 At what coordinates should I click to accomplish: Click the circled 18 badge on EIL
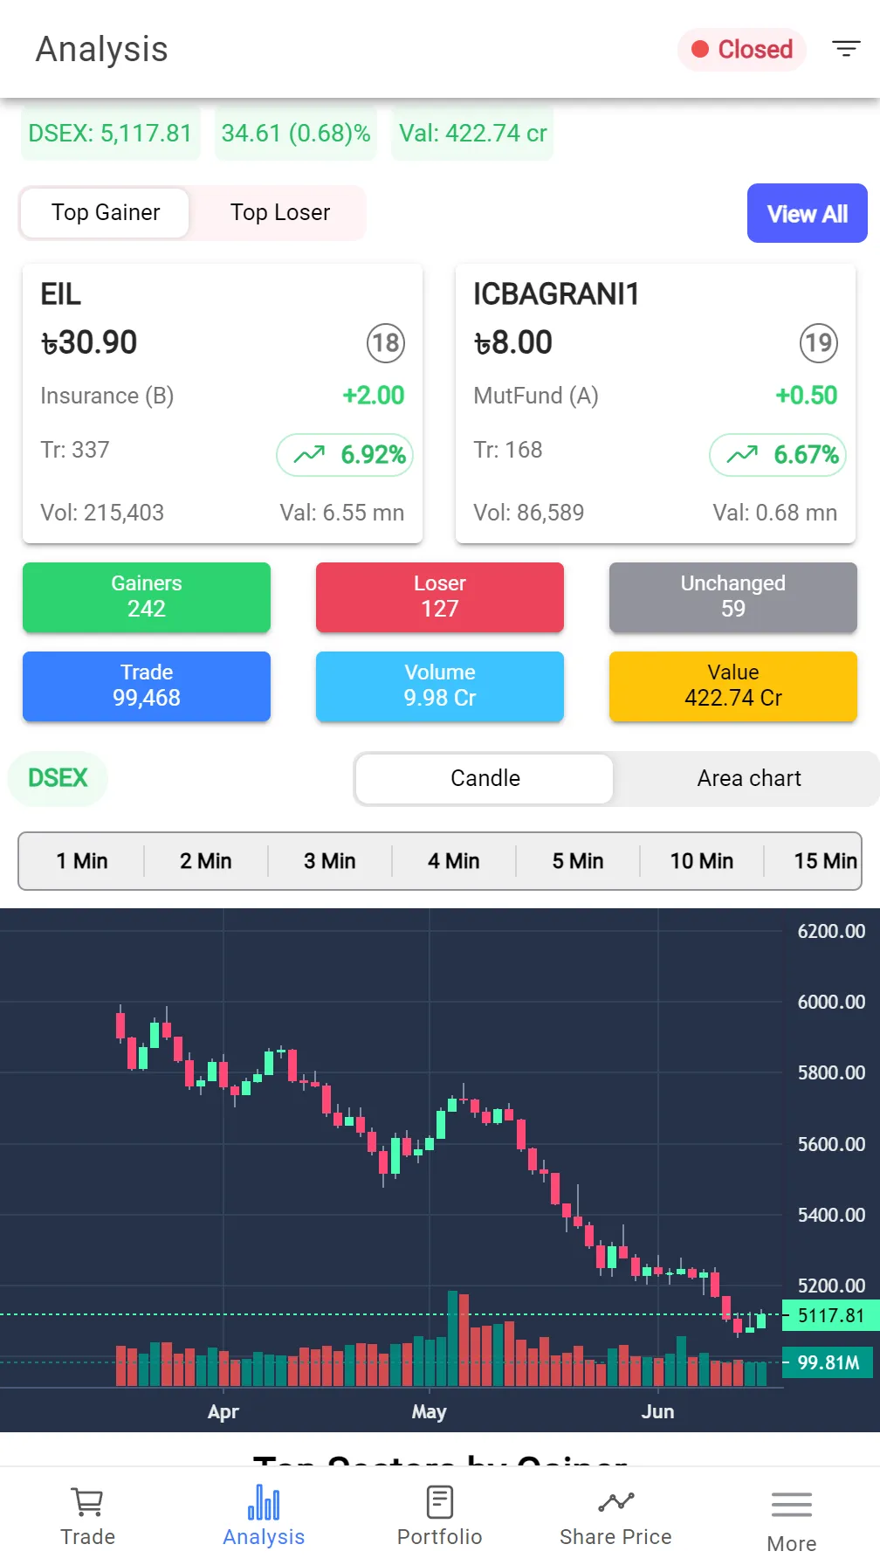386,343
